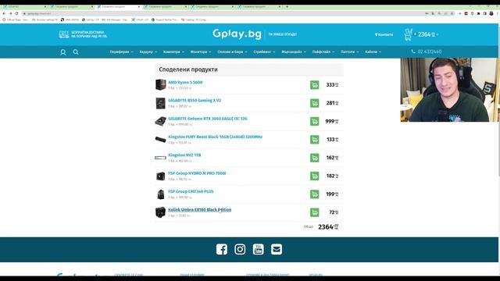Switch to the second browser tab

tap(71, 7)
